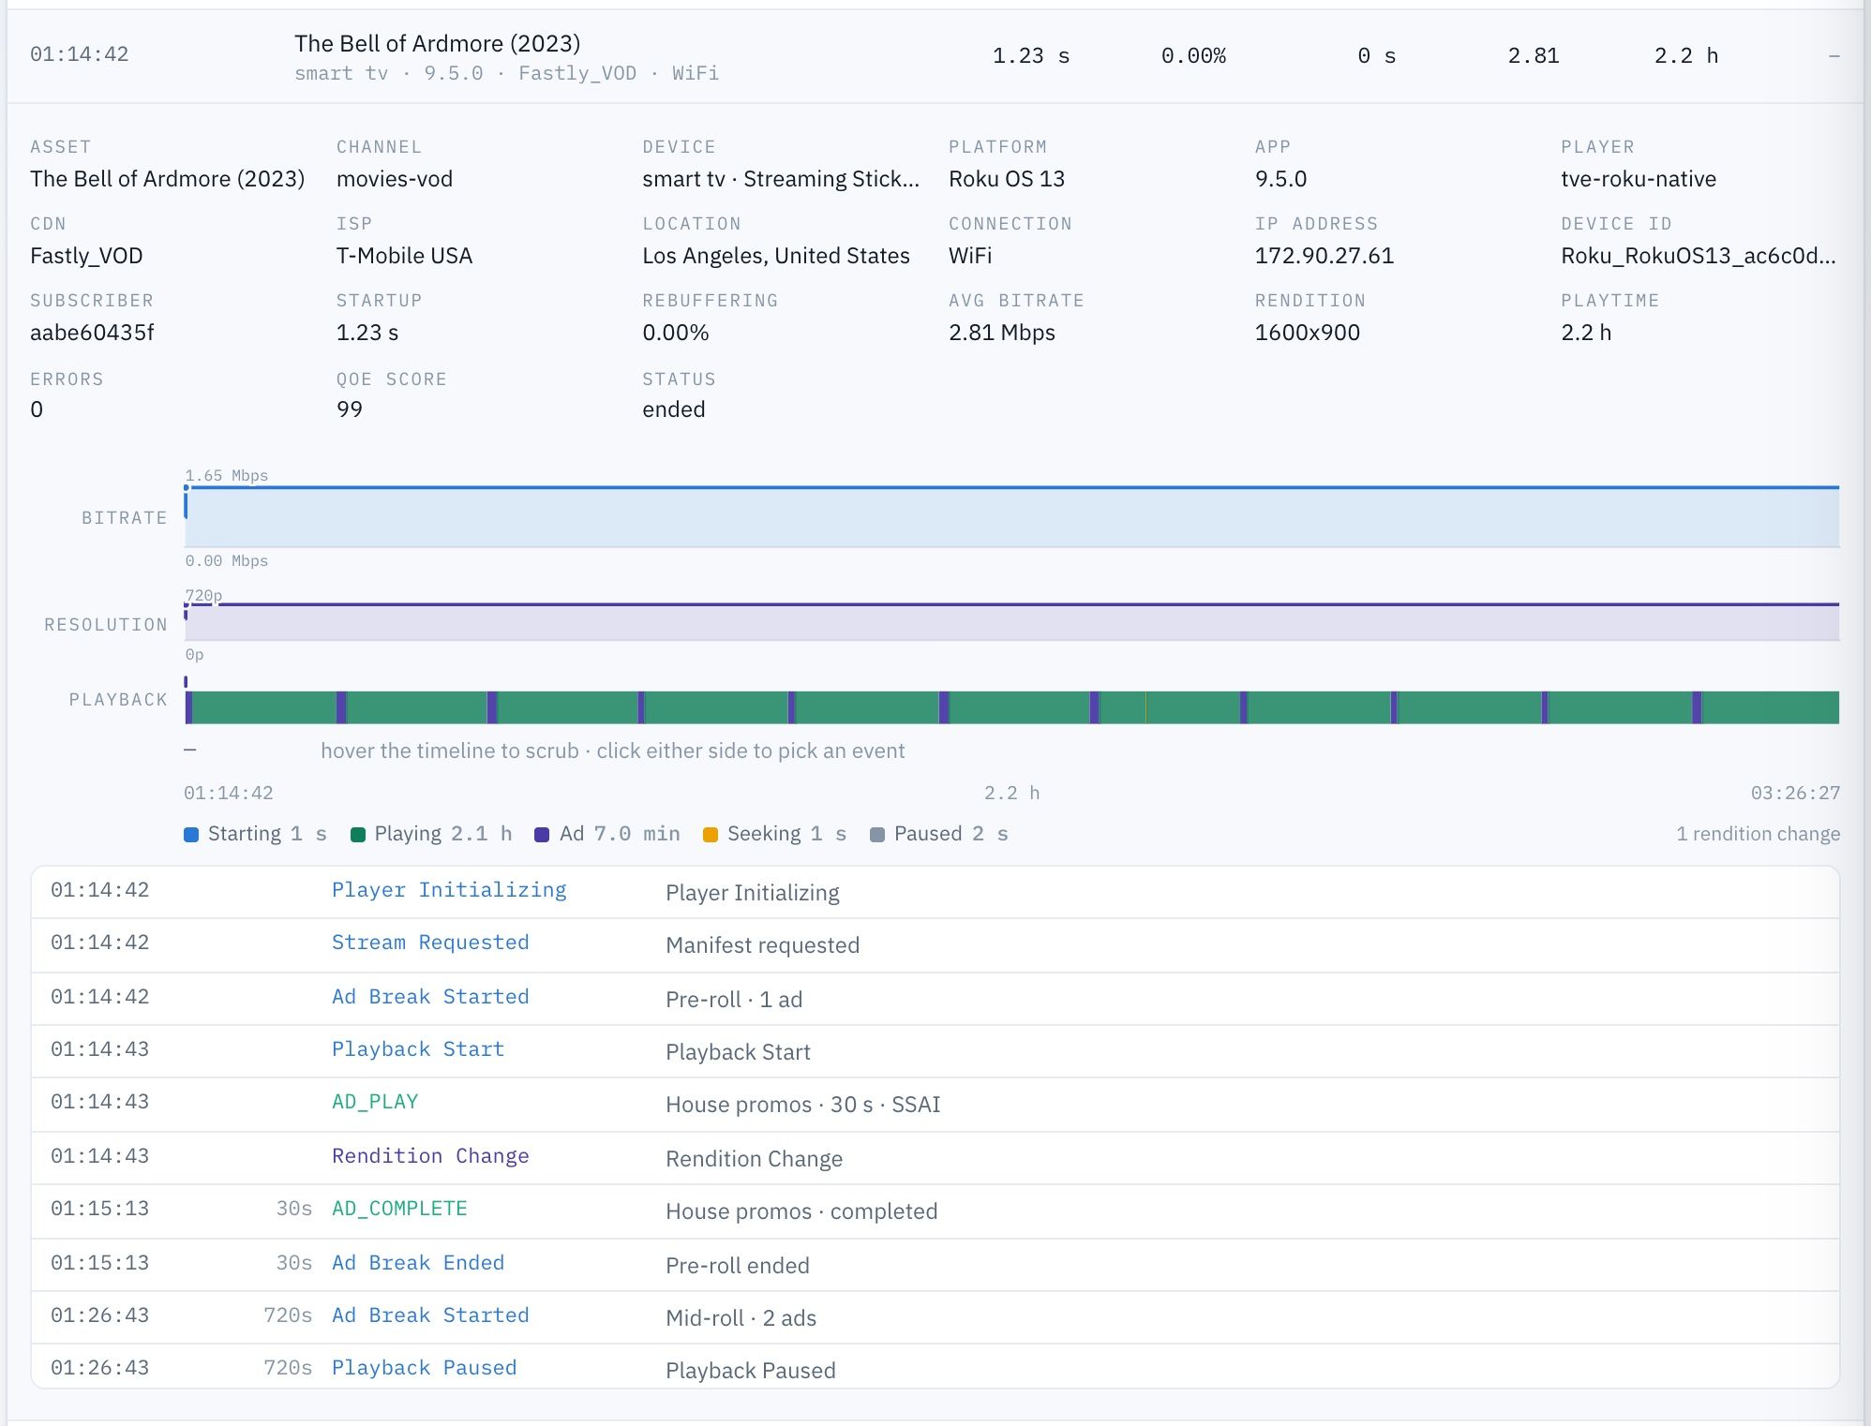1871x1426 pixels.
Task: Click the status value ended
Action: click(x=674, y=409)
